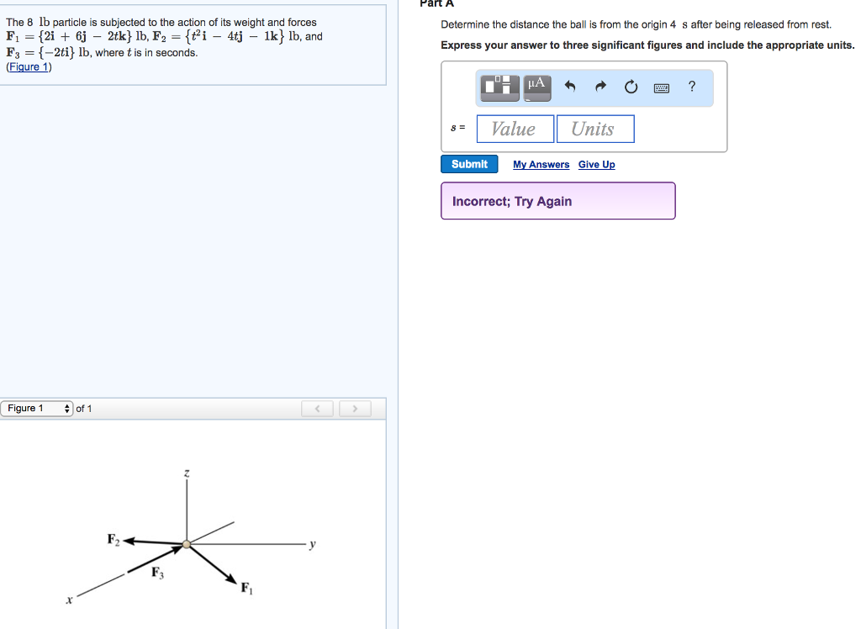Click the left figure navigation arrow

(x=317, y=408)
